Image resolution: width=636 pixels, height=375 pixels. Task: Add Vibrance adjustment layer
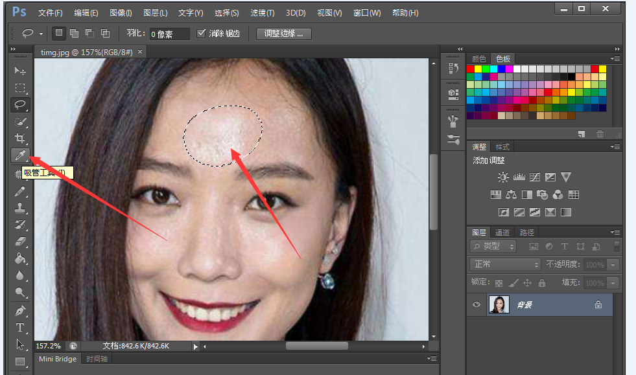pyautogui.click(x=566, y=177)
